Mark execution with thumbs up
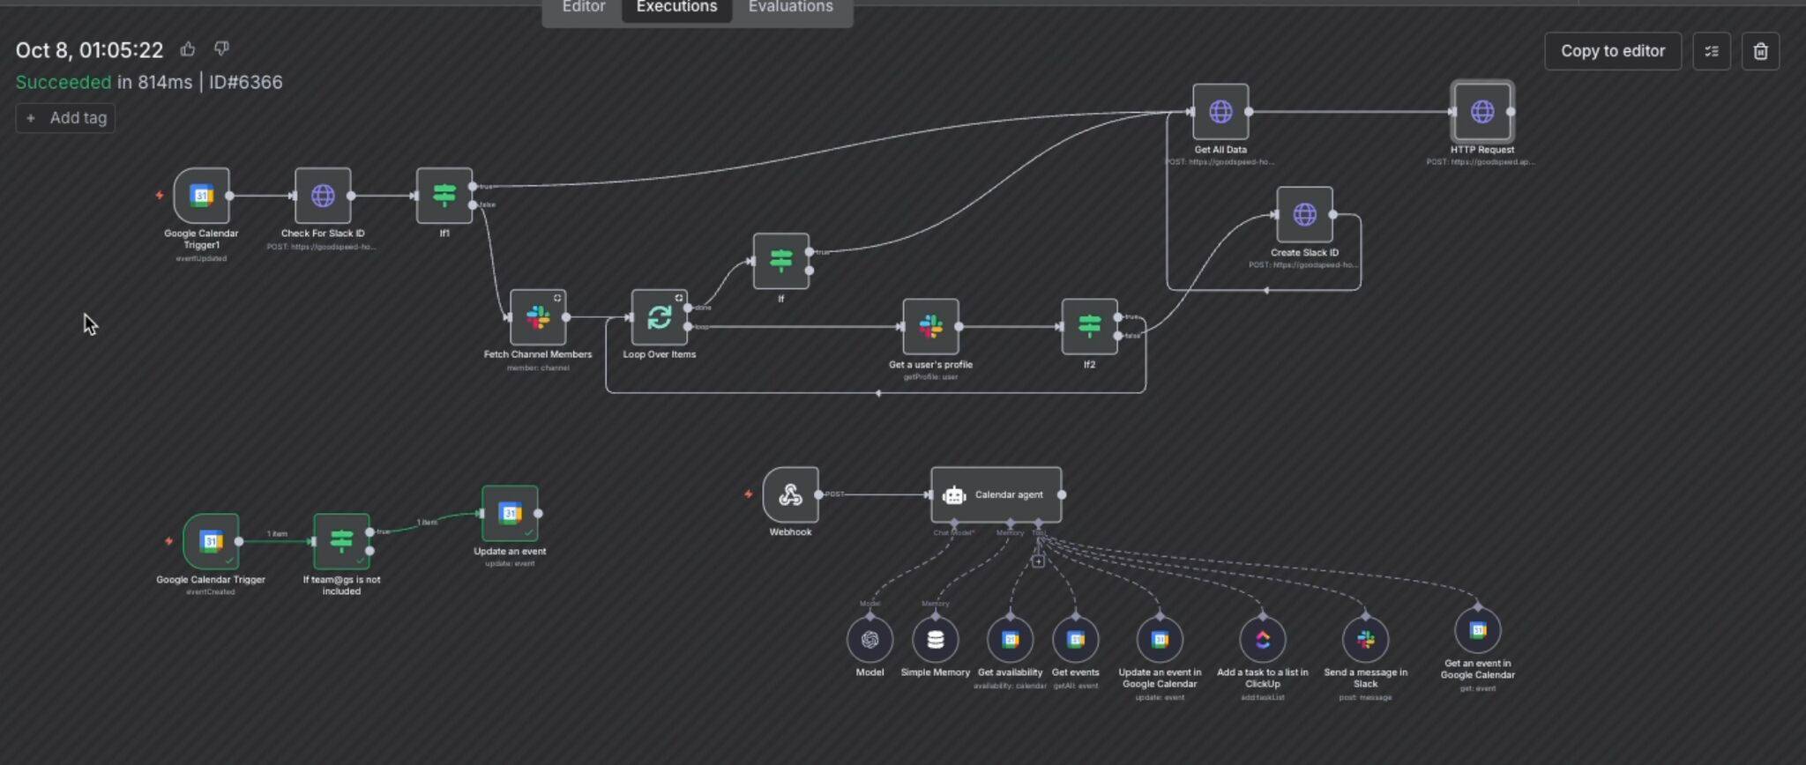The height and width of the screenshot is (765, 1806). coord(188,49)
